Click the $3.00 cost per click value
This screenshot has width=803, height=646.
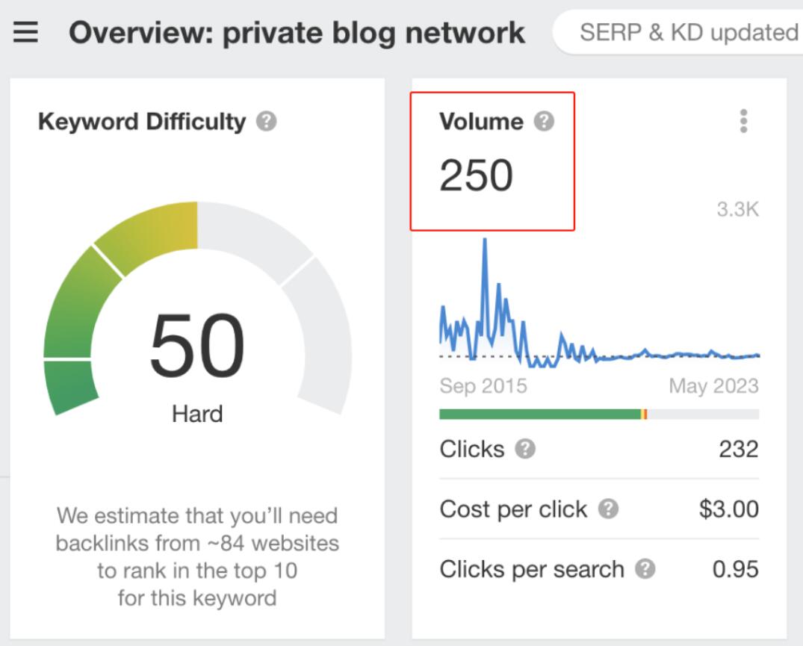point(729,509)
